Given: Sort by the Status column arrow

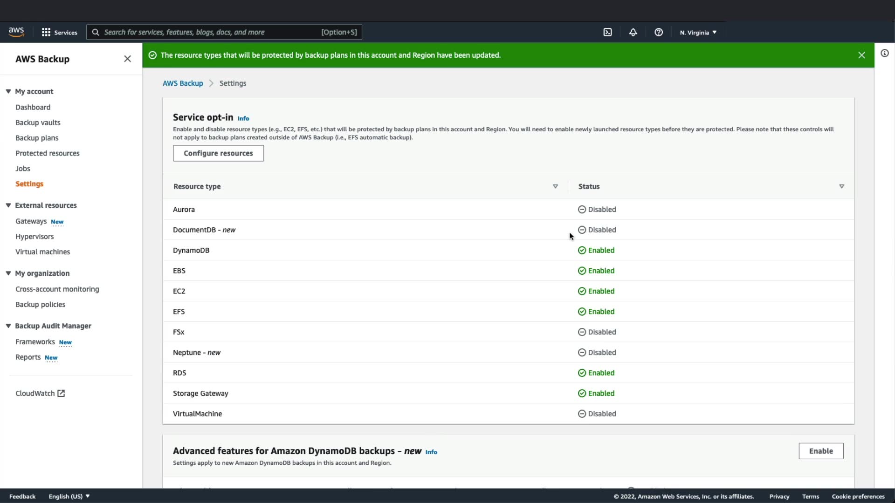Looking at the screenshot, I should tap(841, 186).
